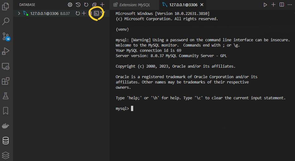Add a new connection from DATABASE header

pos(102,5)
